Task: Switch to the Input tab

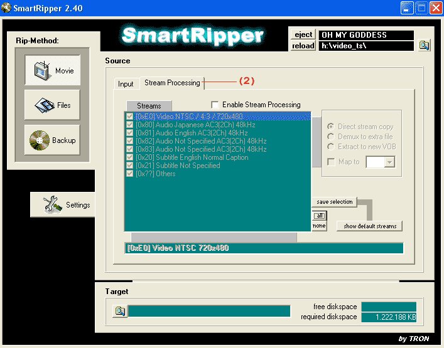Action: 126,84
